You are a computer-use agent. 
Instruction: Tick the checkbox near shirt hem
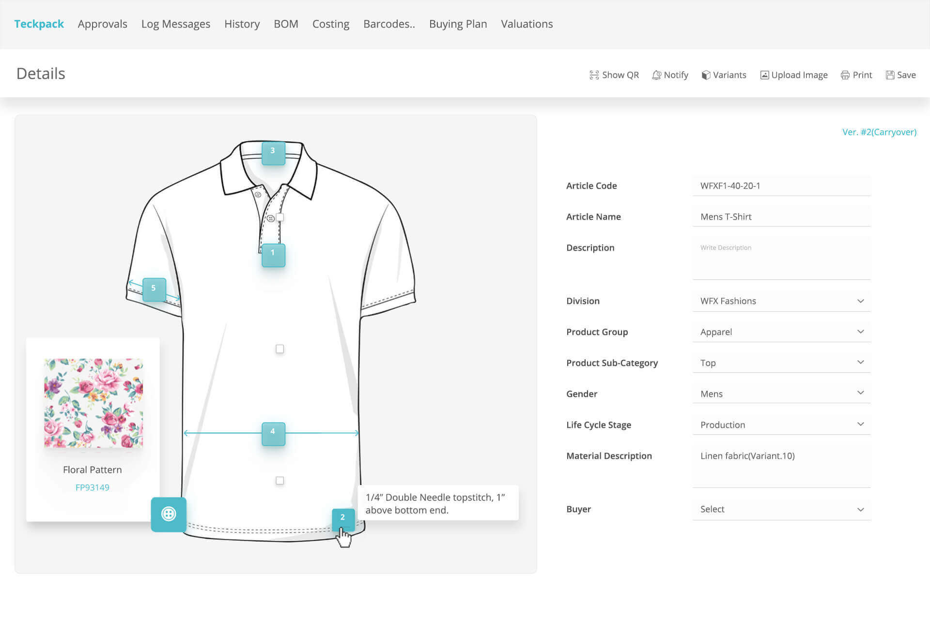pyautogui.click(x=279, y=481)
